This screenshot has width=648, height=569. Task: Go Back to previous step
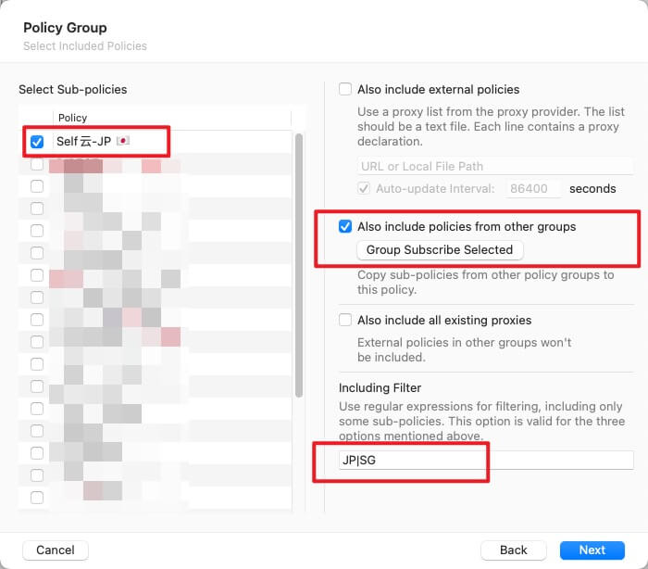click(x=514, y=550)
